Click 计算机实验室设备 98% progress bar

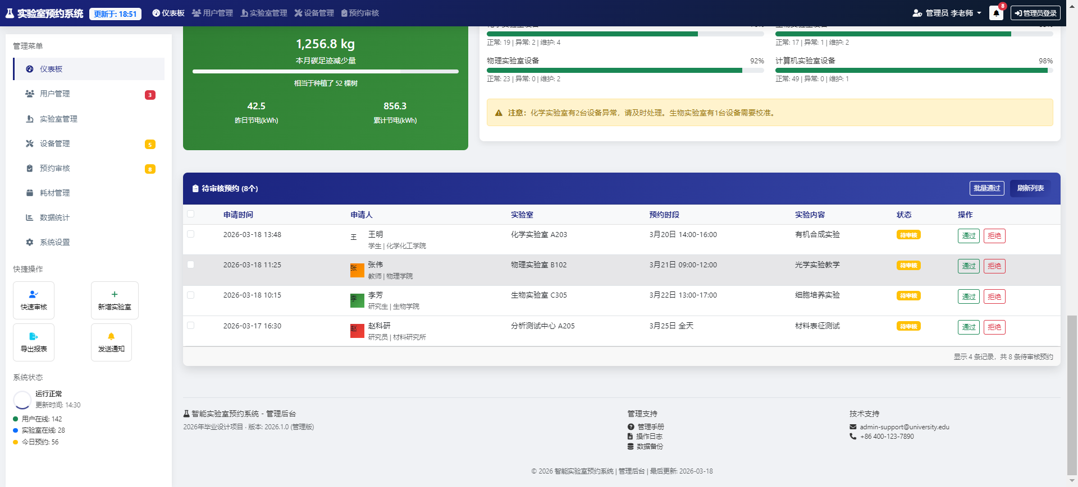coord(914,71)
